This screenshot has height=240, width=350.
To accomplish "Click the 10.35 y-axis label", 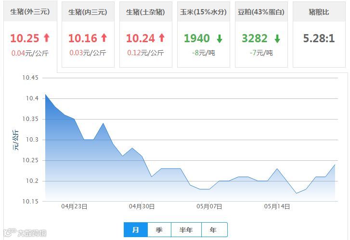I will (30, 119).
